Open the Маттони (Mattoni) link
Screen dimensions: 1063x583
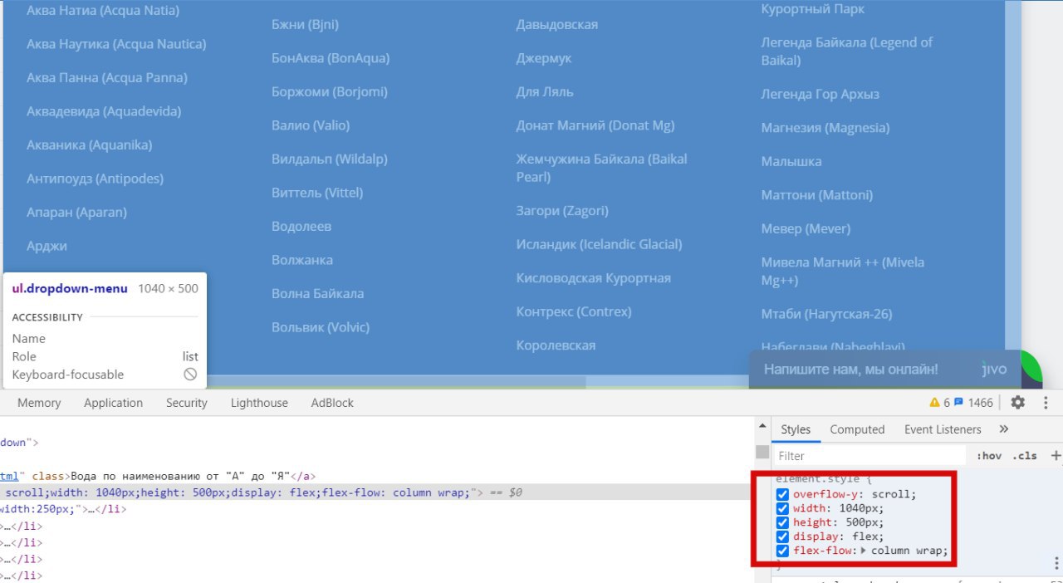(x=817, y=195)
